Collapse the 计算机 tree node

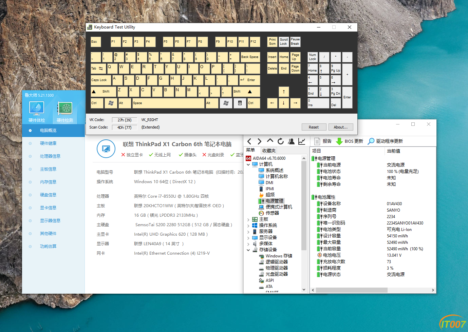click(248, 164)
